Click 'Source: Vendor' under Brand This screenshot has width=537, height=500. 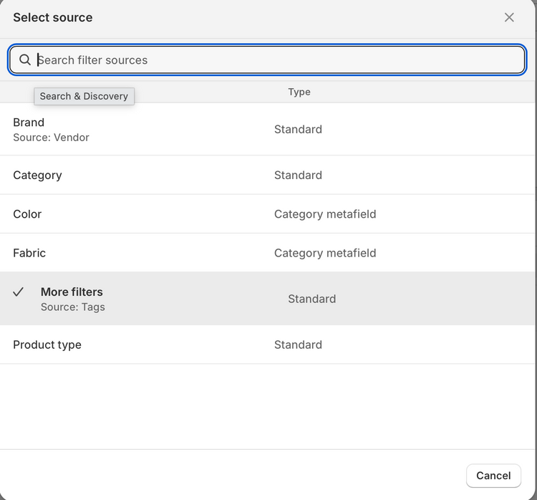[51, 138]
